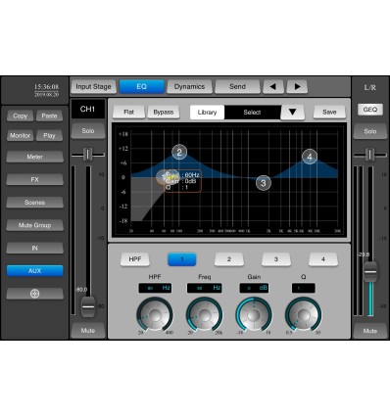Go to next channel with right arrow
390x416 pixels.
click(x=297, y=87)
